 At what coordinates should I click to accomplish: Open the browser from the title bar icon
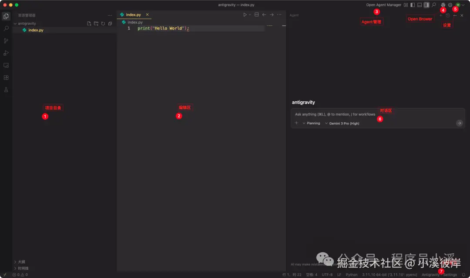[443, 5]
